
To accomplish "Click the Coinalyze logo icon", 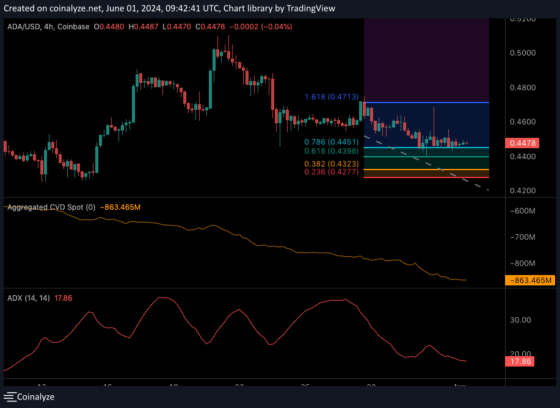I will point(10,396).
